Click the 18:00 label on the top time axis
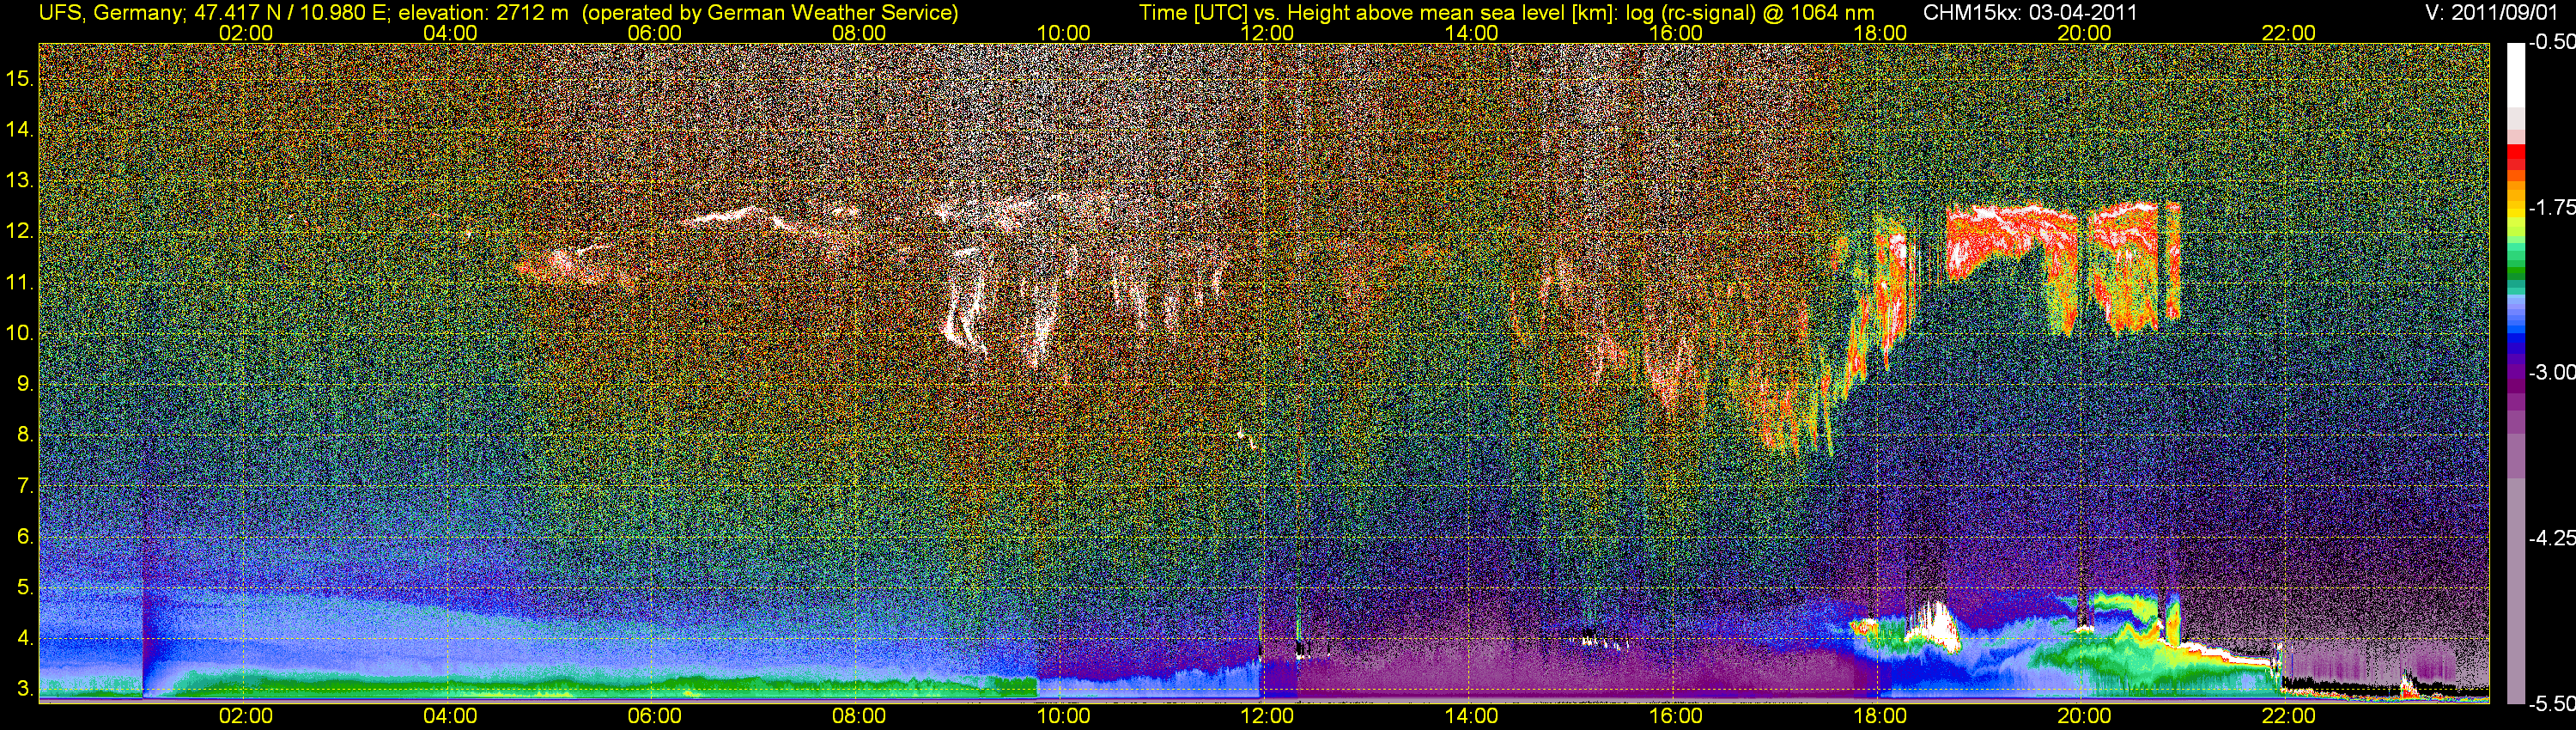The width and height of the screenshot is (2576, 730). coord(1880,33)
